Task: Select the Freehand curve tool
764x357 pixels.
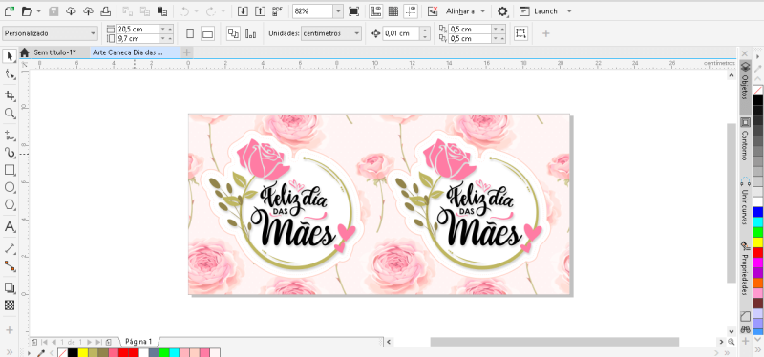Action: pyautogui.click(x=10, y=135)
